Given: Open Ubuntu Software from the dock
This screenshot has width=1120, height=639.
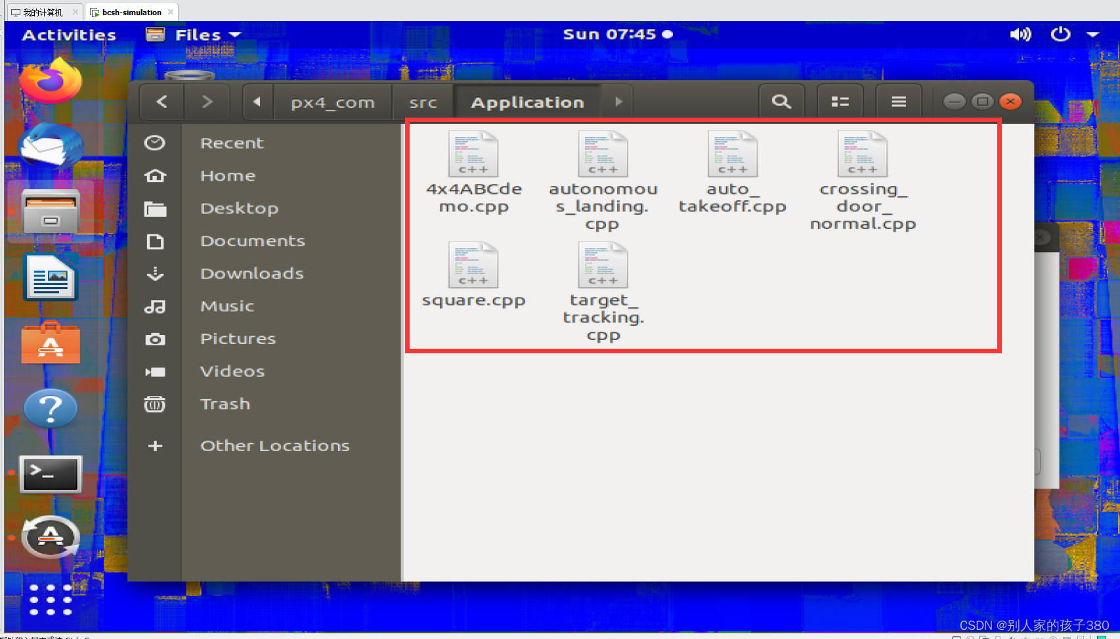Looking at the screenshot, I should [51, 343].
